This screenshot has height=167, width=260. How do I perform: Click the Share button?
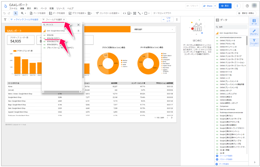[x=208, y=6]
